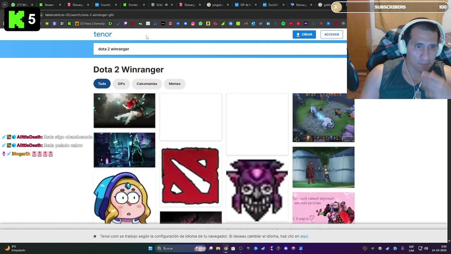Select the Todo filter pill

pyautogui.click(x=102, y=84)
